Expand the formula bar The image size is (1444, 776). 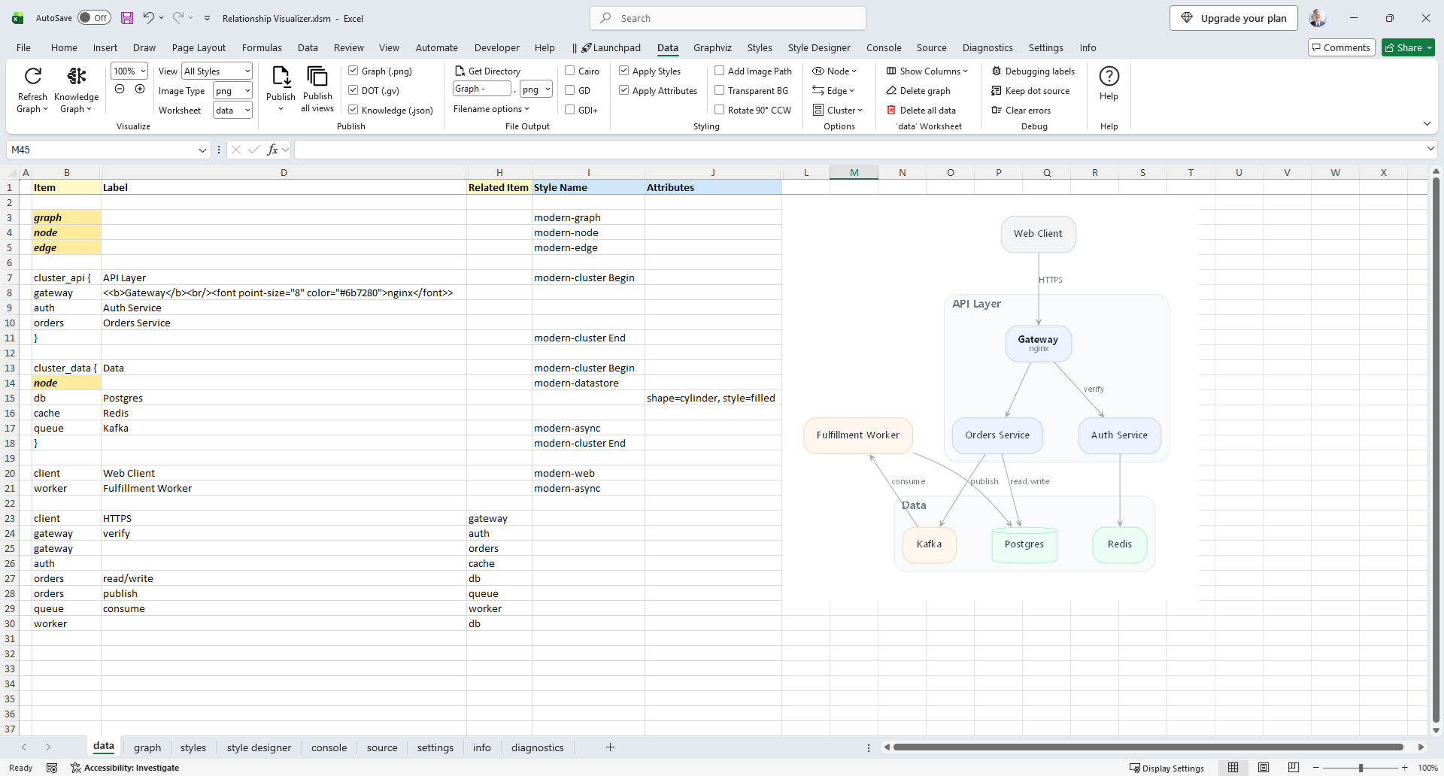(x=1430, y=149)
